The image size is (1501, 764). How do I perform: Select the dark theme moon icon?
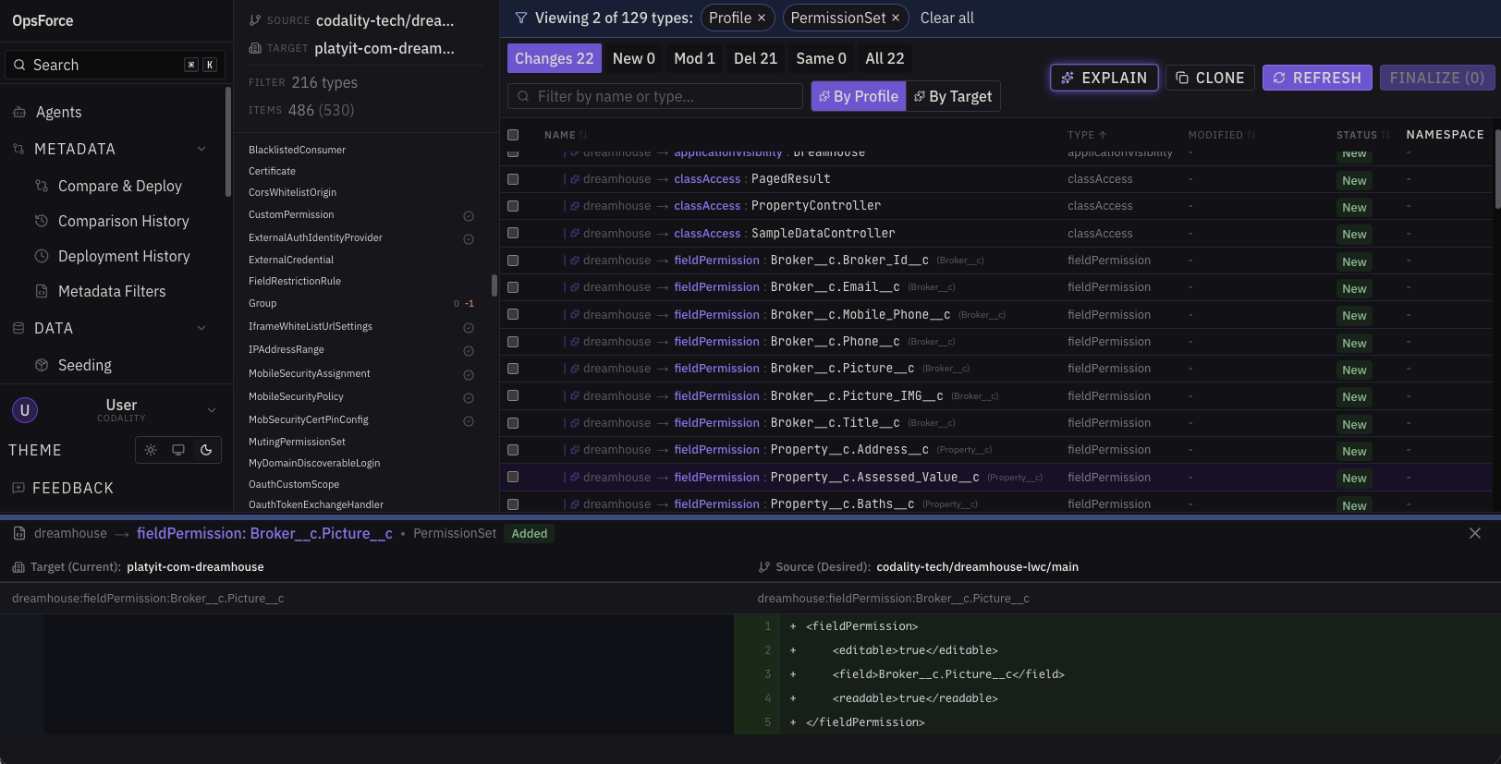point(206,450)
